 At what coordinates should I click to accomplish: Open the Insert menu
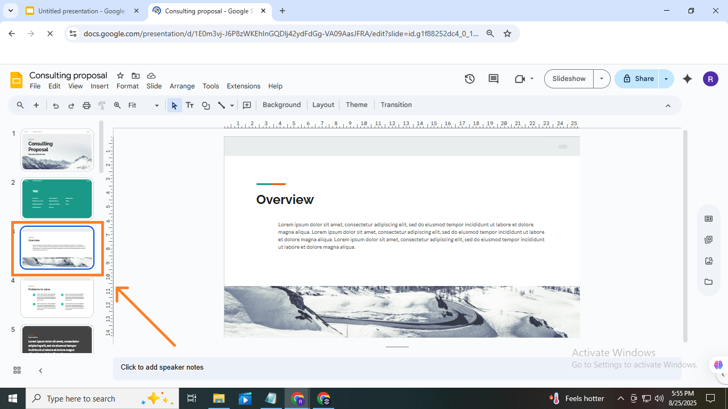[x=100, y=86]
